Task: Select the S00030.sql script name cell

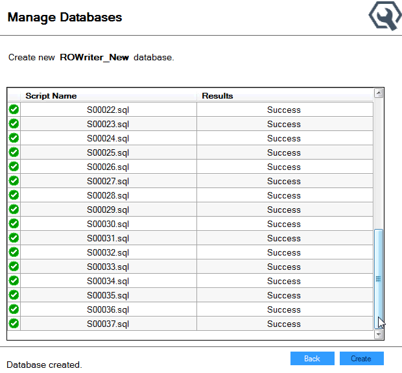Action: pos(108,224)
